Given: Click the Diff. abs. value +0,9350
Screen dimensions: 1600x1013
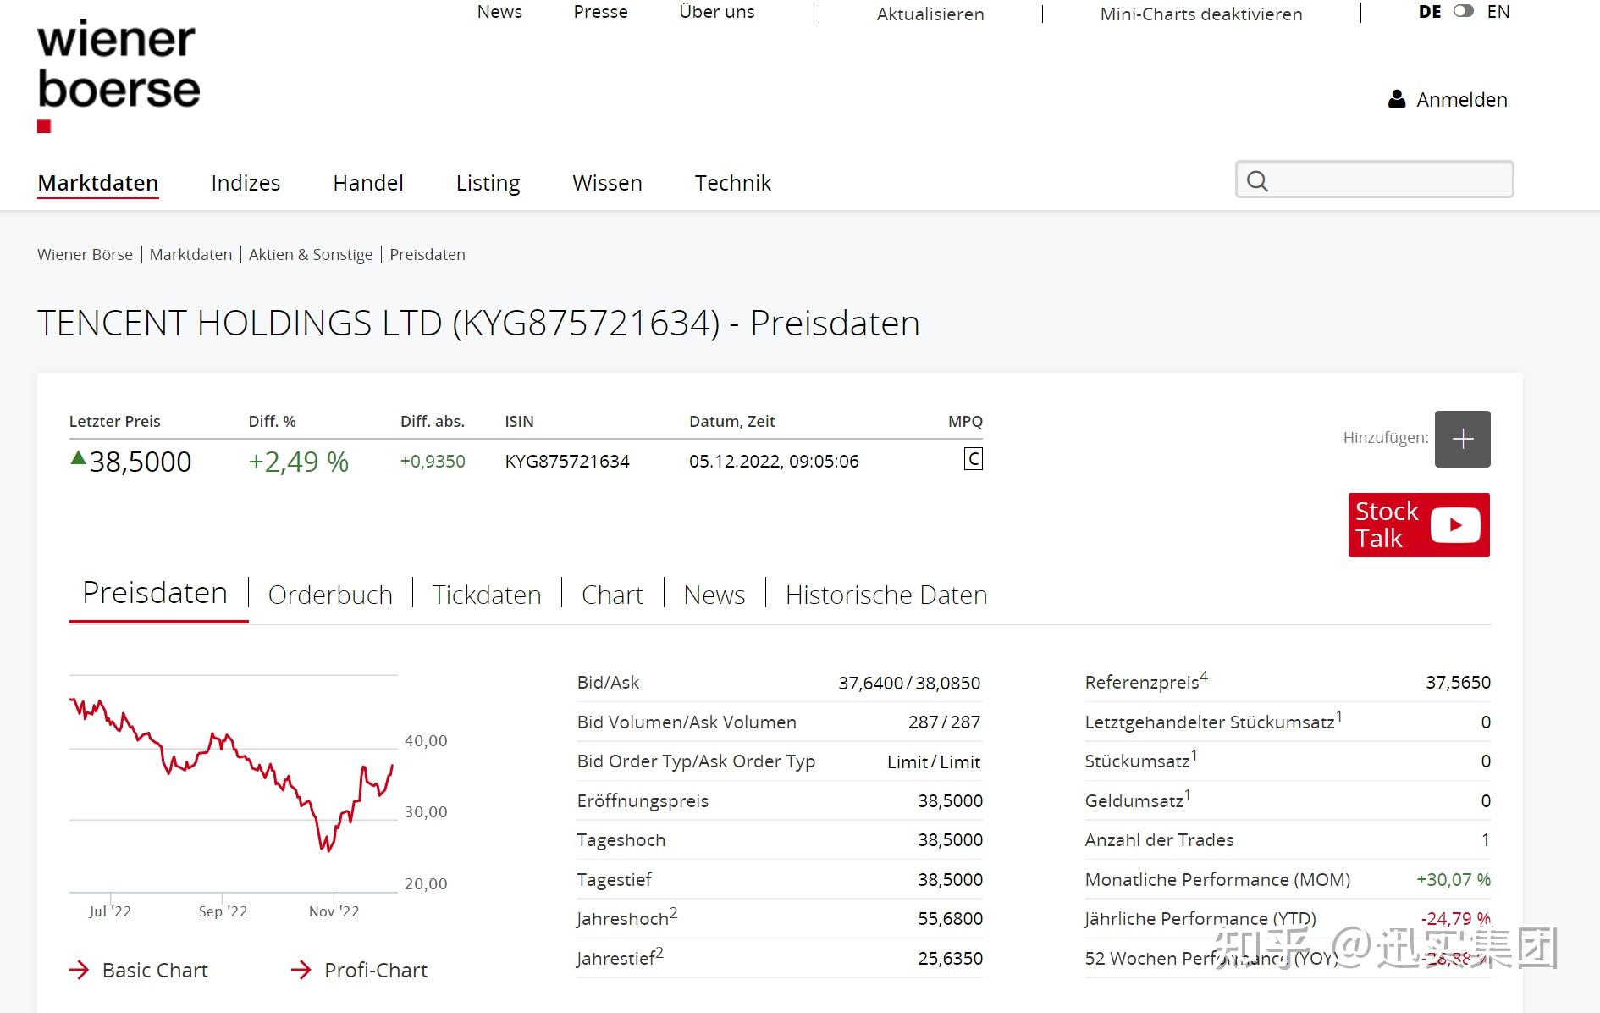Looking at the screenshot, I should (433, 462).
